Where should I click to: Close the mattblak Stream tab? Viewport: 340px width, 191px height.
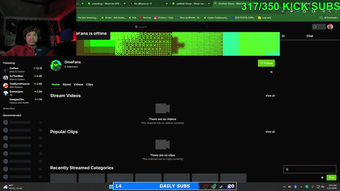209,4
